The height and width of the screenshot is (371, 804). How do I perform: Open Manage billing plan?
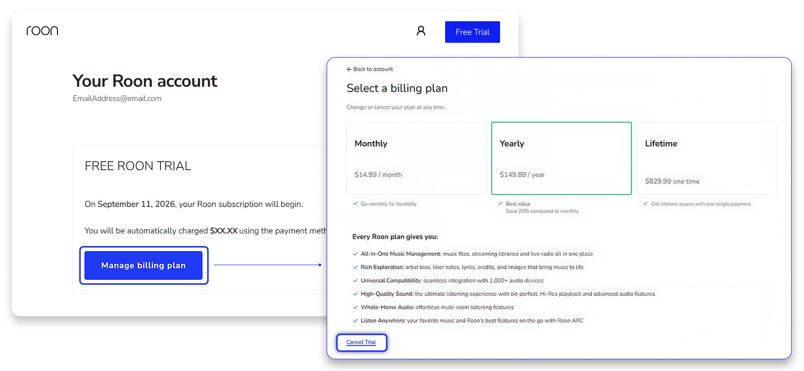(x=143, y=265)
